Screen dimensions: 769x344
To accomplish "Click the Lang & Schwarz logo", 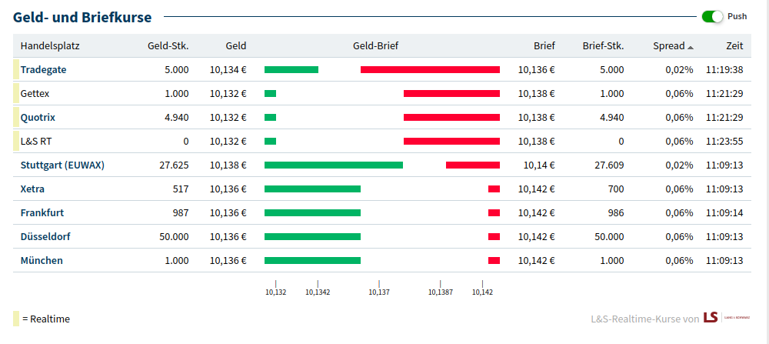I will coord(719,317).
